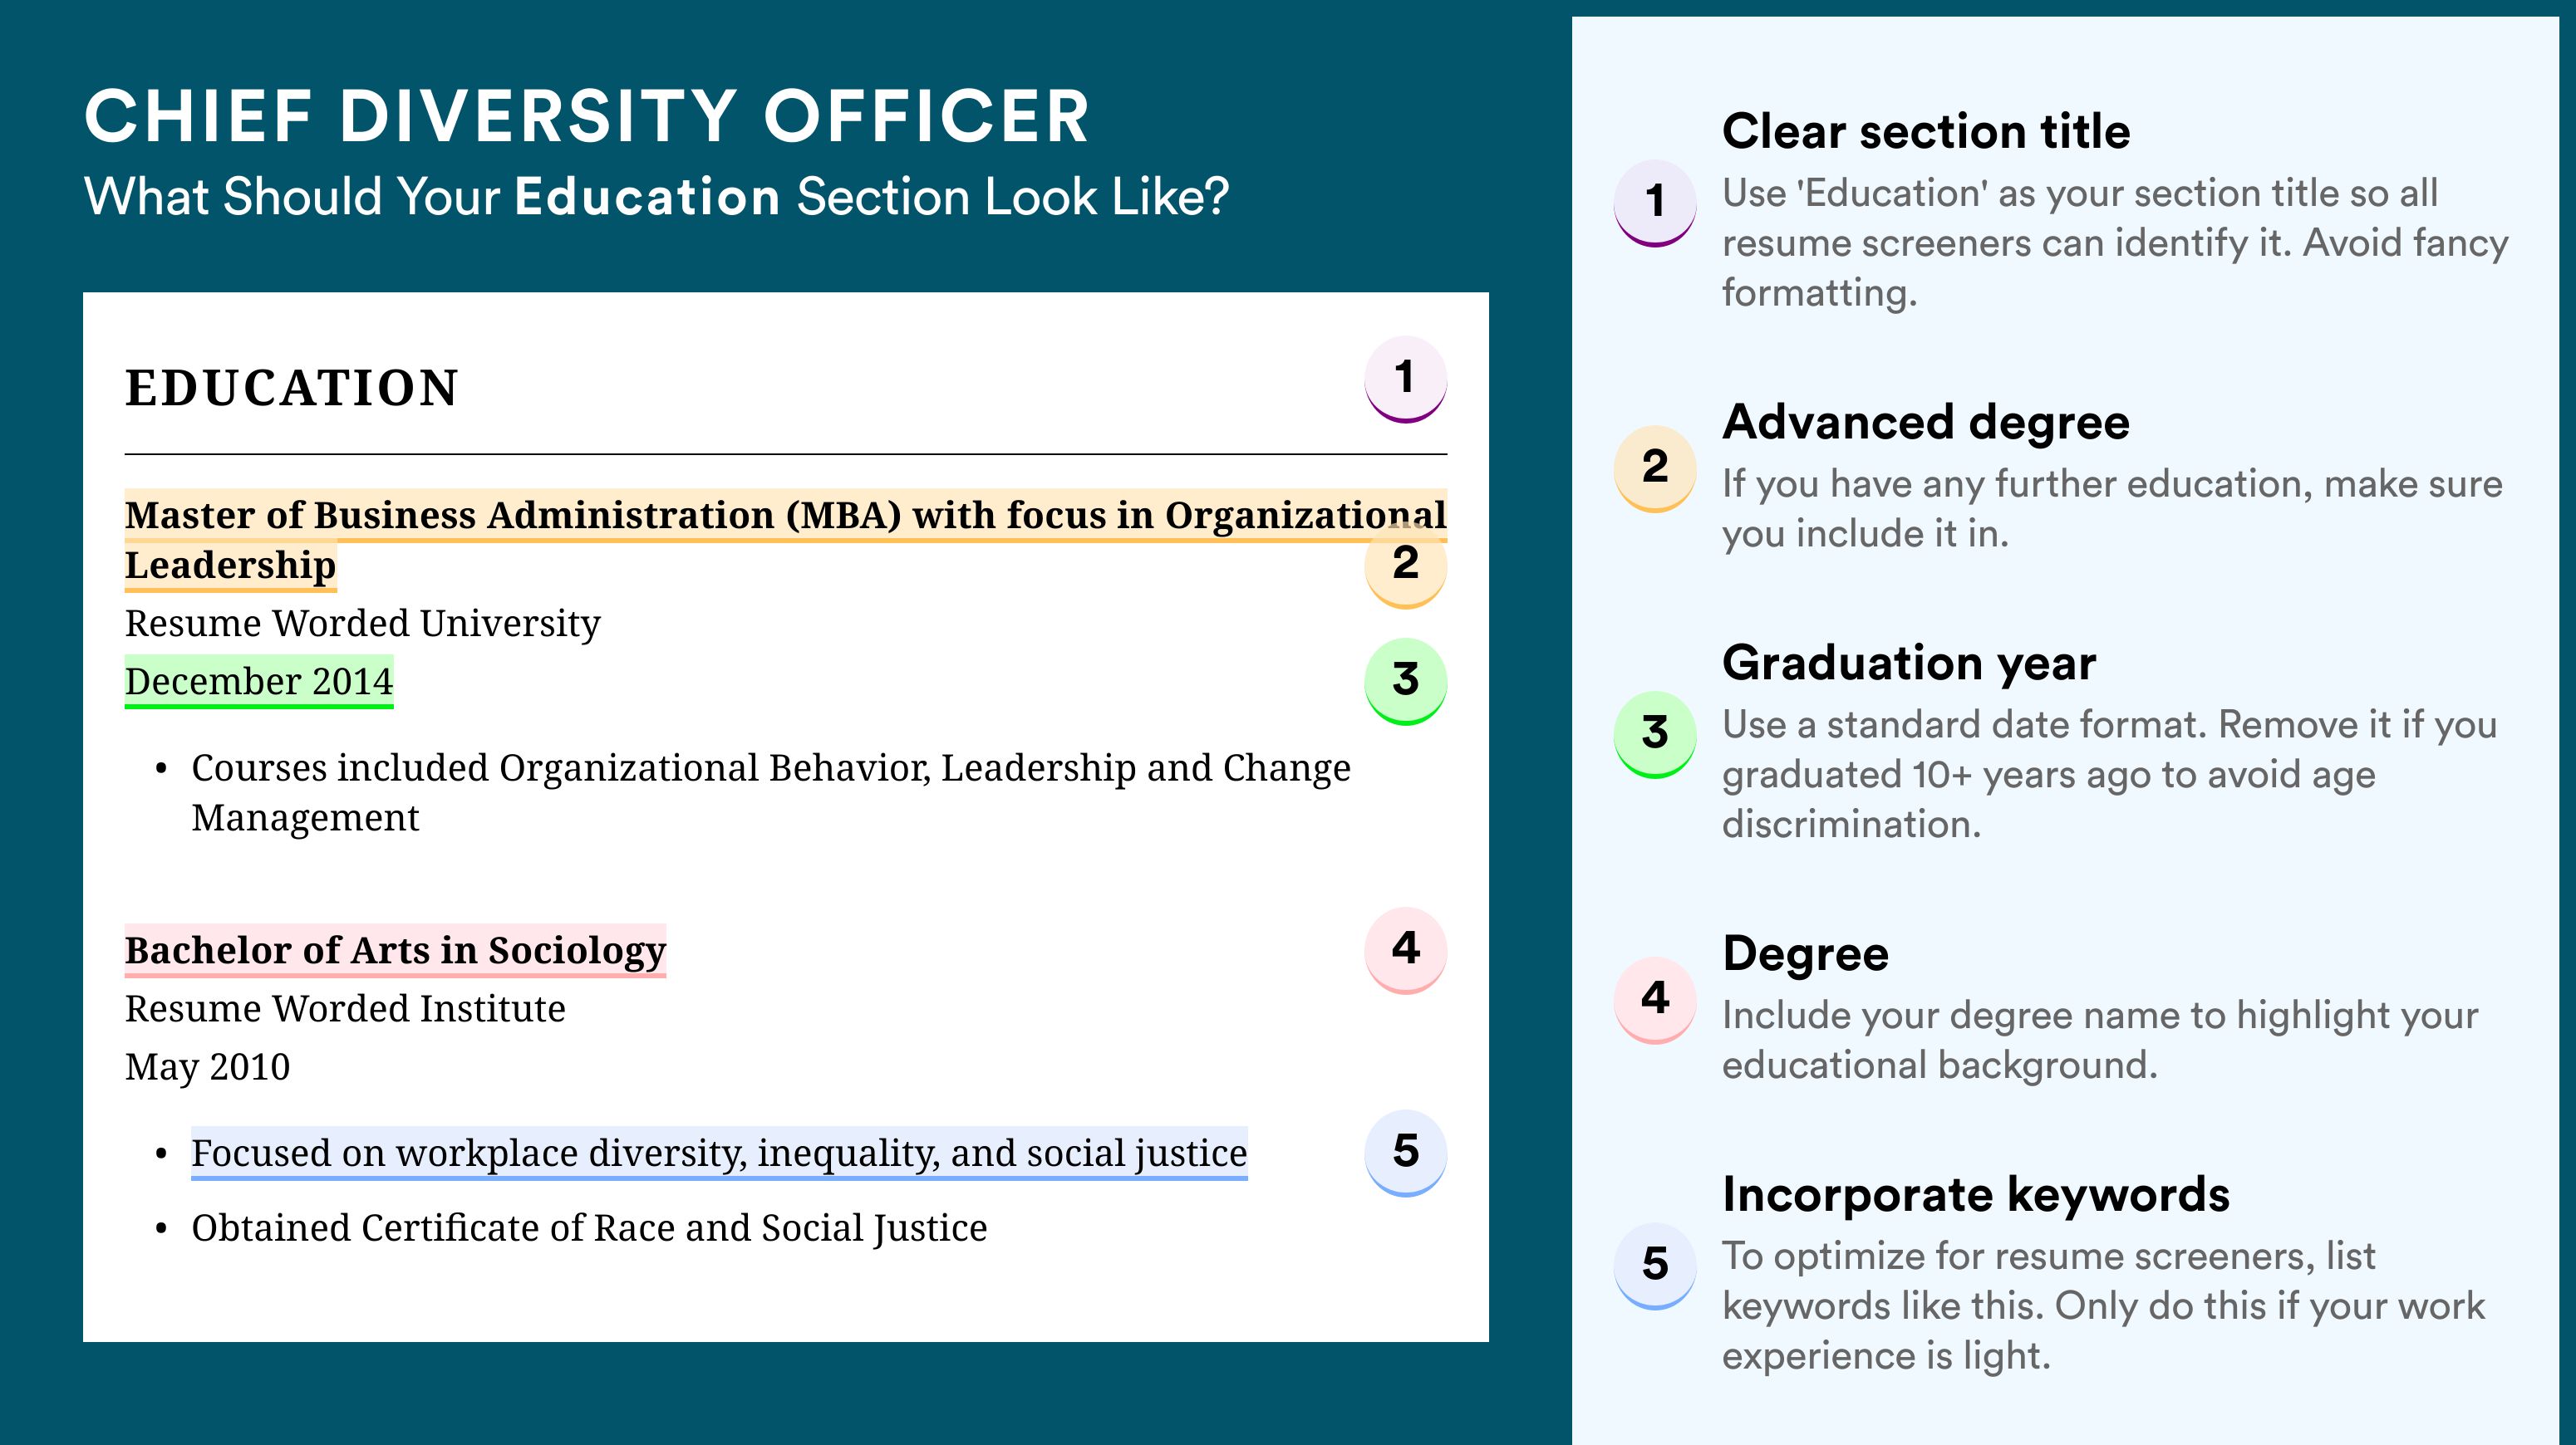The height and width of the screenshot is (1445, 2576).
Task: Click badge 1 next to Clear section title
Action: coord(1655,203)
